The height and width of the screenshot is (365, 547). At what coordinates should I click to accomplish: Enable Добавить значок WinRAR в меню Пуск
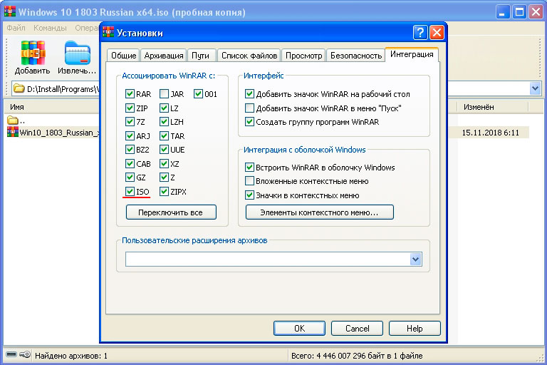(x=249, y=108)
